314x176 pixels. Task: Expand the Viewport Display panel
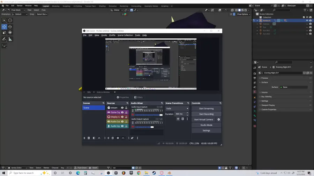click(268, 105)
